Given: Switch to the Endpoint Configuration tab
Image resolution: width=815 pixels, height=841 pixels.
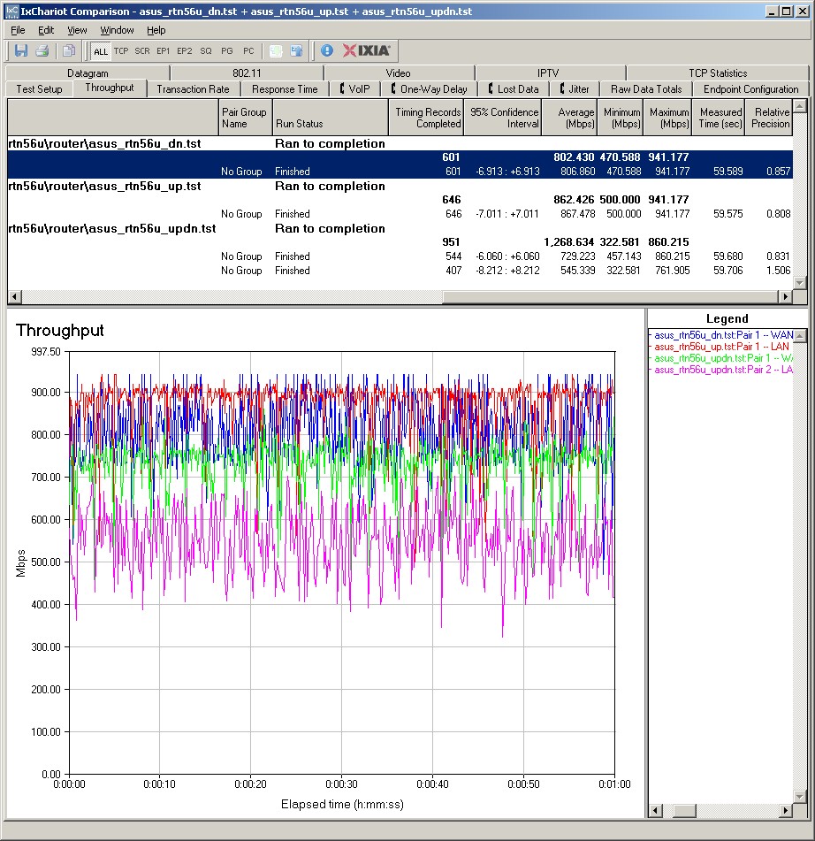Looking at the screenshot, I should pyautogui.click(x=750, y=89).
